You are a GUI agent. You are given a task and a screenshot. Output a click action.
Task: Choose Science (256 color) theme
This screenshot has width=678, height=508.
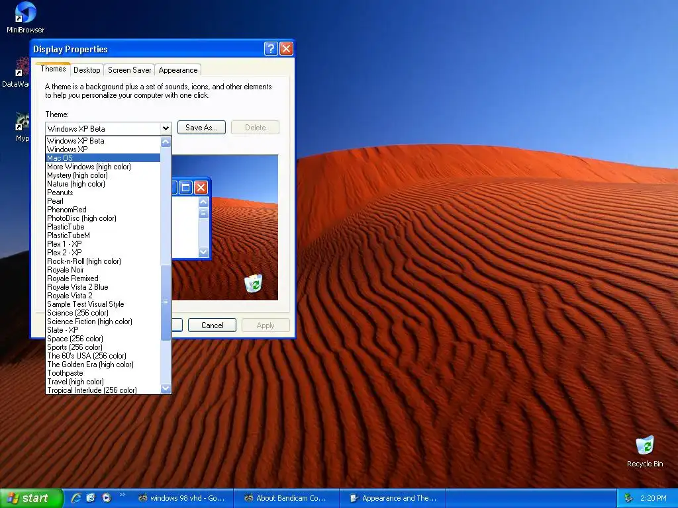(x=103, y=313)
